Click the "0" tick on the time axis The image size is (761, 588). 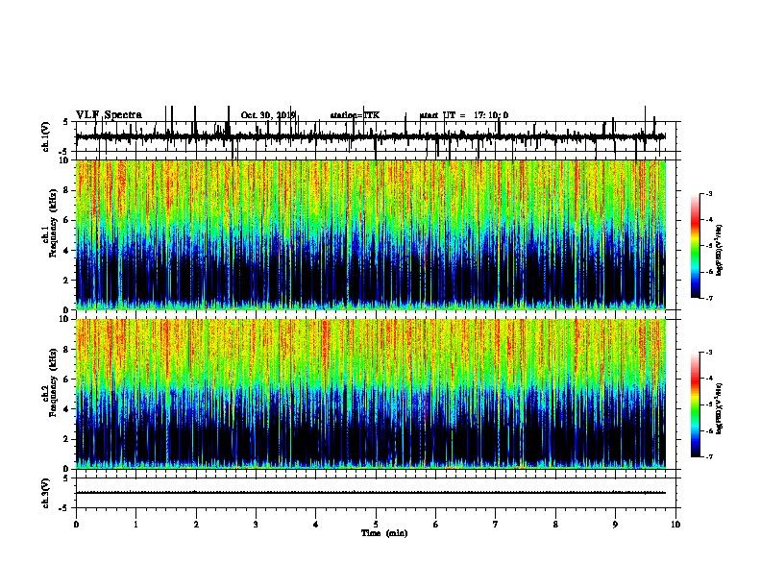point(76,525)
